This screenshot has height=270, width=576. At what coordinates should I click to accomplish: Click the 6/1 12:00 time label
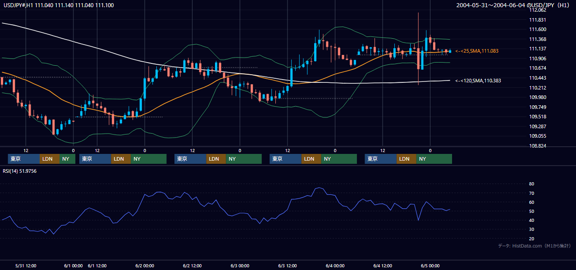(97, 266)
